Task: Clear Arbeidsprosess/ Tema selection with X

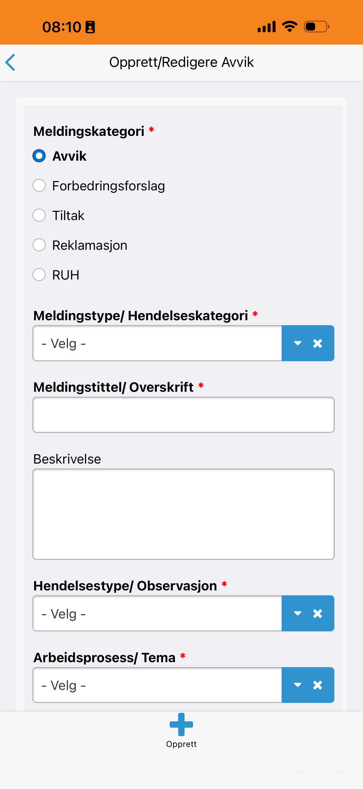Action: click(317, 685)
